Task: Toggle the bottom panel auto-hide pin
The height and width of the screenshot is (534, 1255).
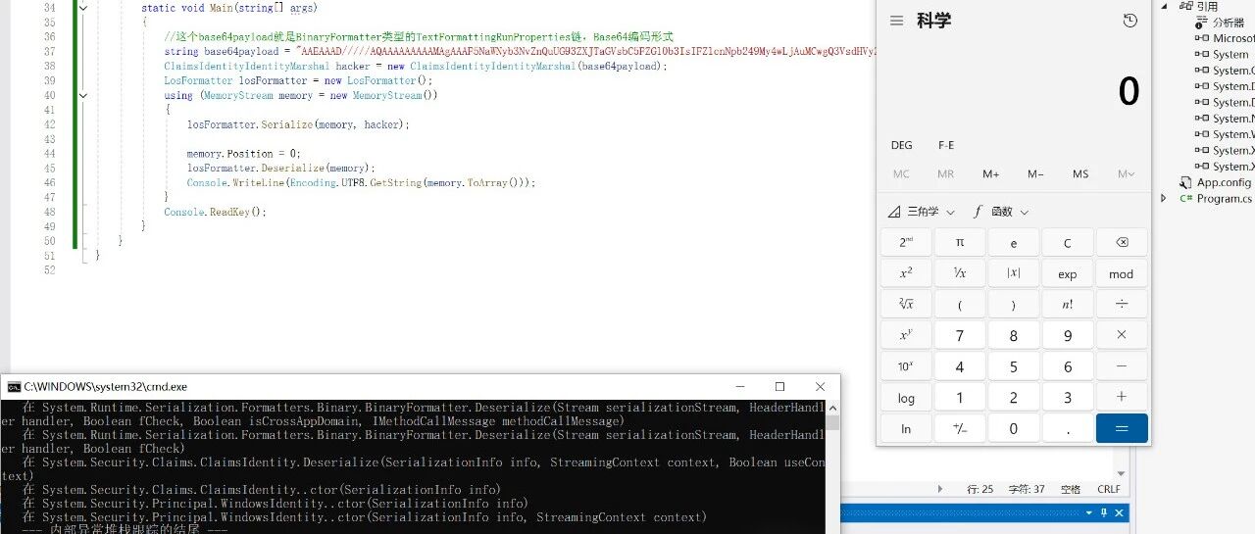Action: coord(1104,512)
